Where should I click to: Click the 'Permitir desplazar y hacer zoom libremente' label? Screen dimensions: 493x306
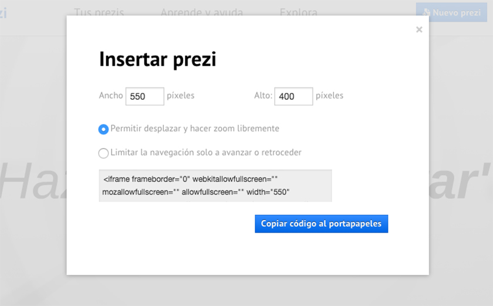(194, 129)
